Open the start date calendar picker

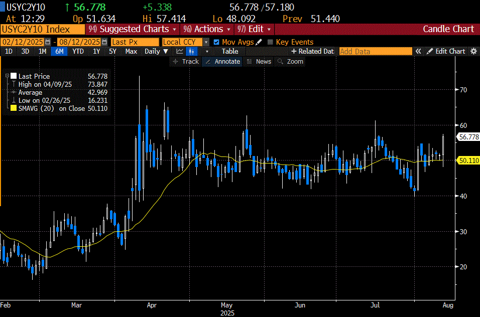click(48, 42)
